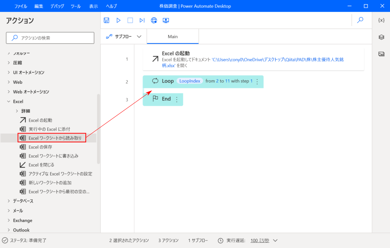Open the 編集 menu
Viewport: 390px width, 248px height.
coord(39,6)
